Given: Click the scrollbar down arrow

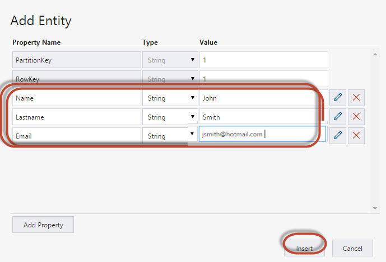Looking at the screenshot, I should pos(375,208).
